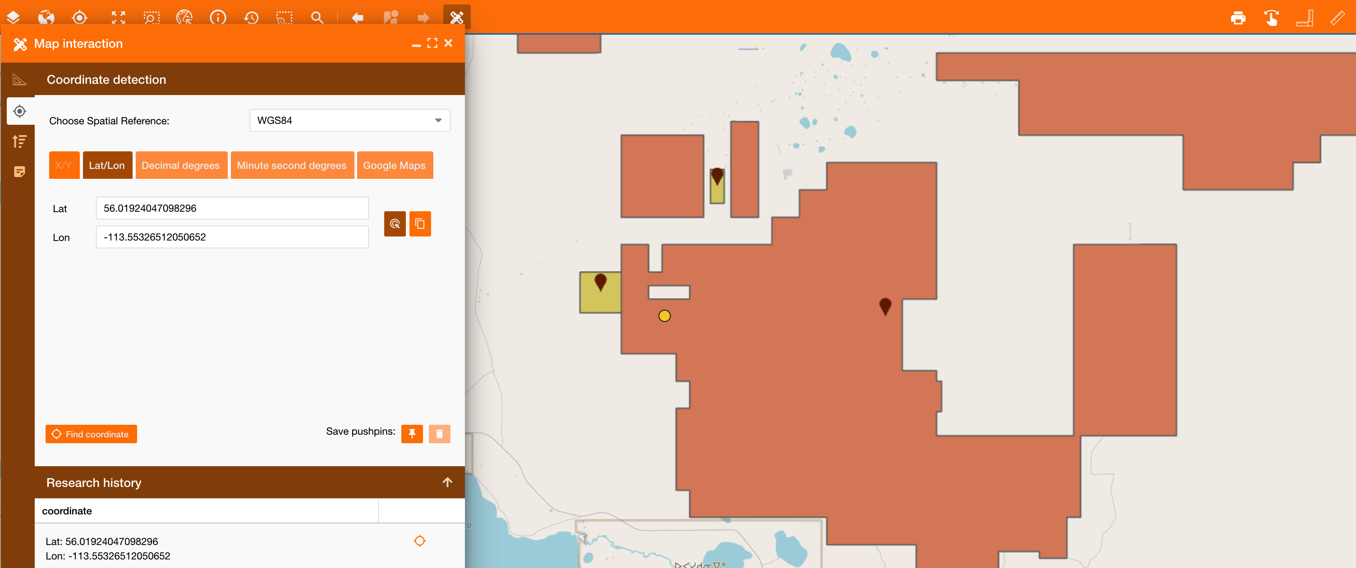Click the crosshair icon in research history row
Screen dimensions: 1356x568
[419, 541]
